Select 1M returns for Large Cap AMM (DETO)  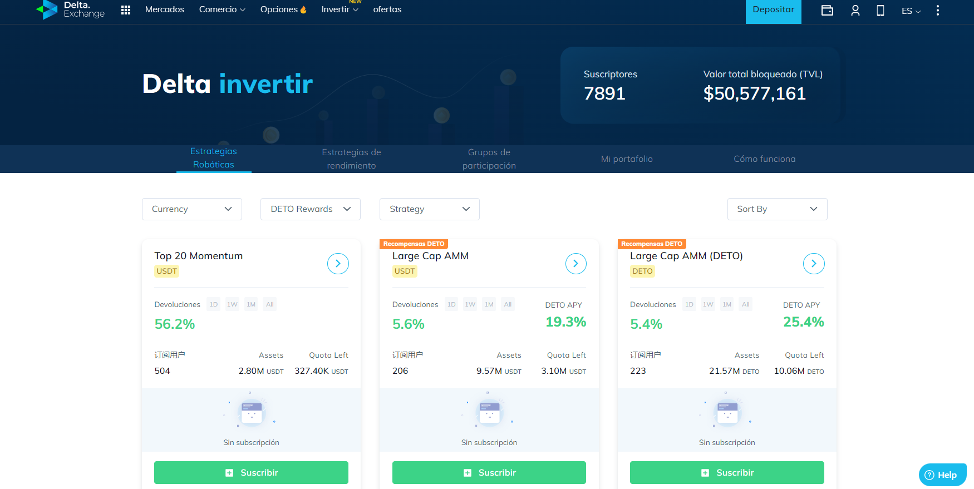pos(727,304)
